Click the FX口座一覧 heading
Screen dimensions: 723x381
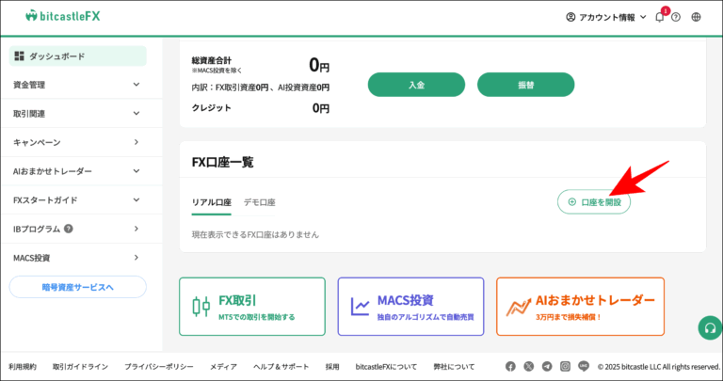point(223,162)
